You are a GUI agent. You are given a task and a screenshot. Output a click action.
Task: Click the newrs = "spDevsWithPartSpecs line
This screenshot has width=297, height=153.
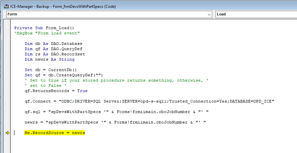click(x=115, y=122)
